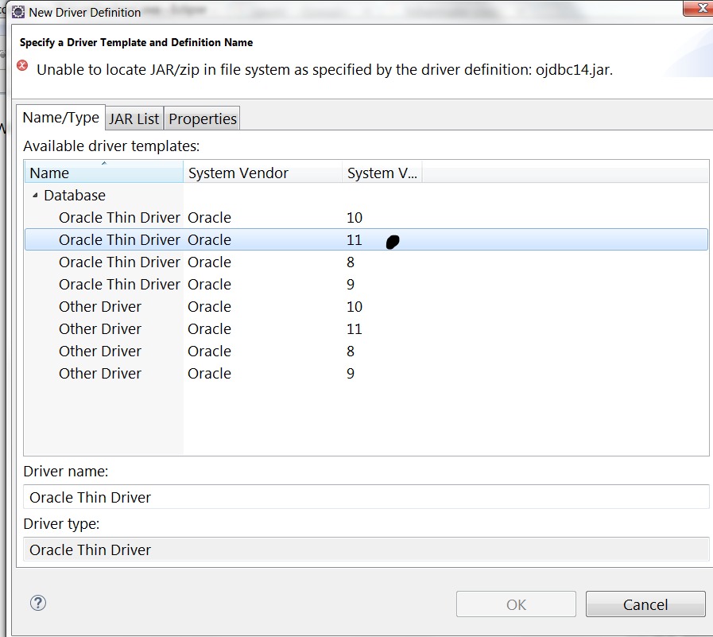The width and height of the screenshot is (713, 637).
Task: Select Oracle Thin Driver version 9 row
Action: pyautogui.click(x=366, y=285)
